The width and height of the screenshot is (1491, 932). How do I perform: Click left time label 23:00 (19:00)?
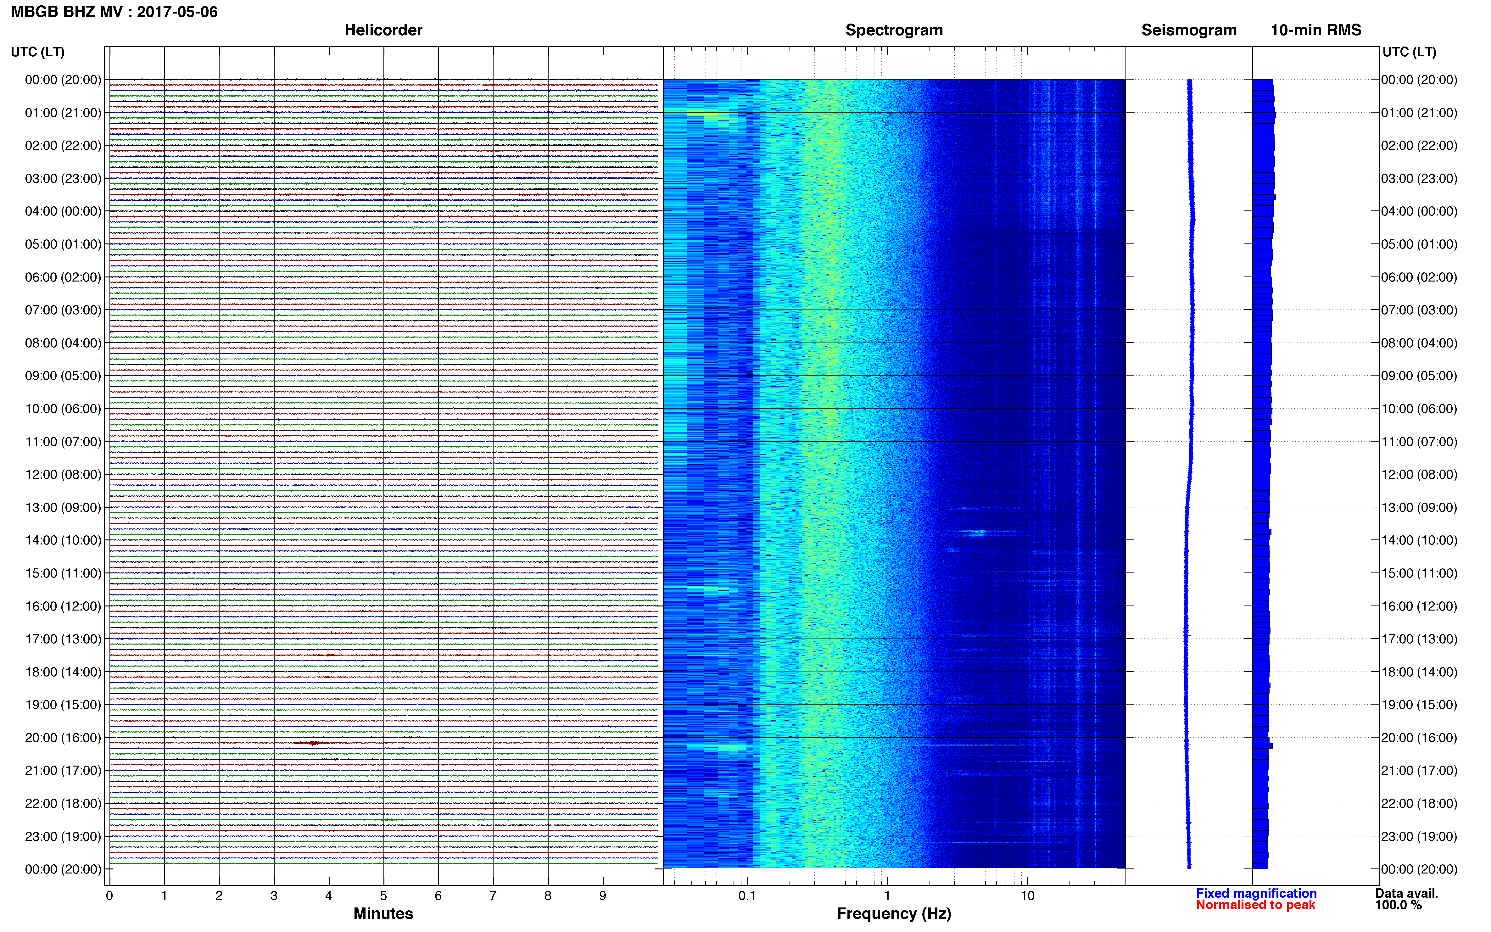(x=63, y=836)
